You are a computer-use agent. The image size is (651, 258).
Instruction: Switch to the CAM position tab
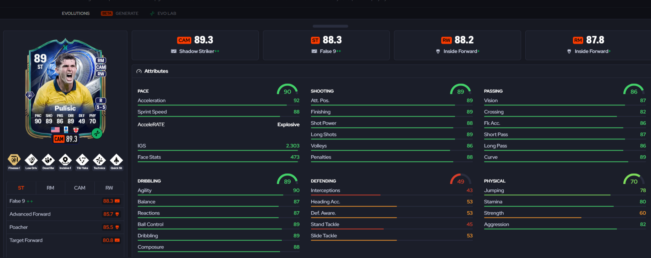click(80, 188)
